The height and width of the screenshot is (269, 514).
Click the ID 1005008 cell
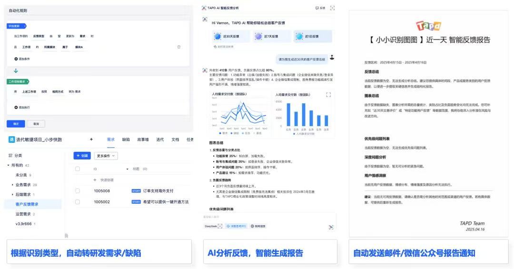pyautogui.click(x=102, y=191)
